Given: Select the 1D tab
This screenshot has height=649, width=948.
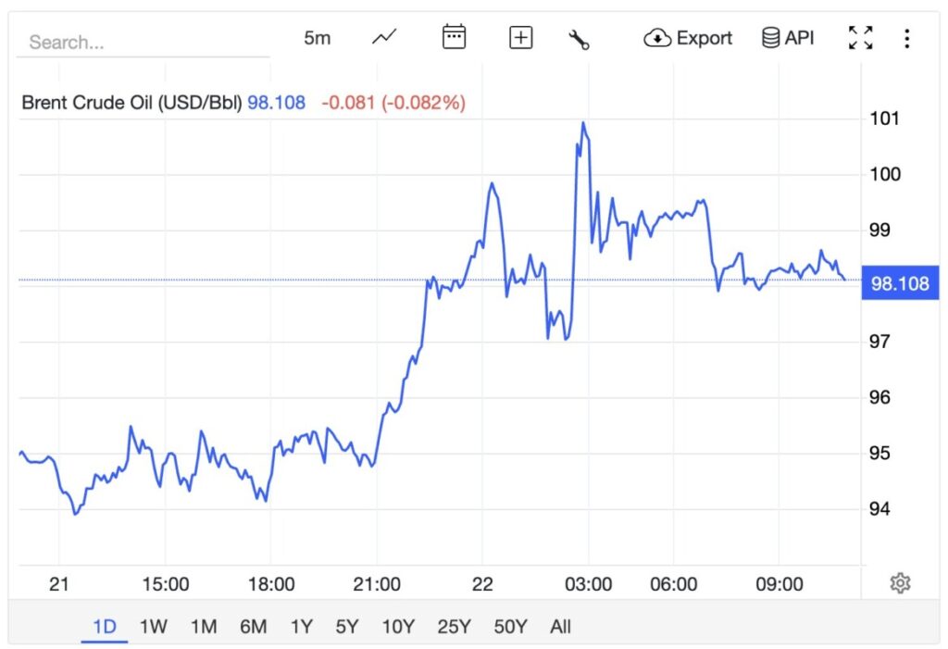Looking at the screenshot, I should 104,627.
